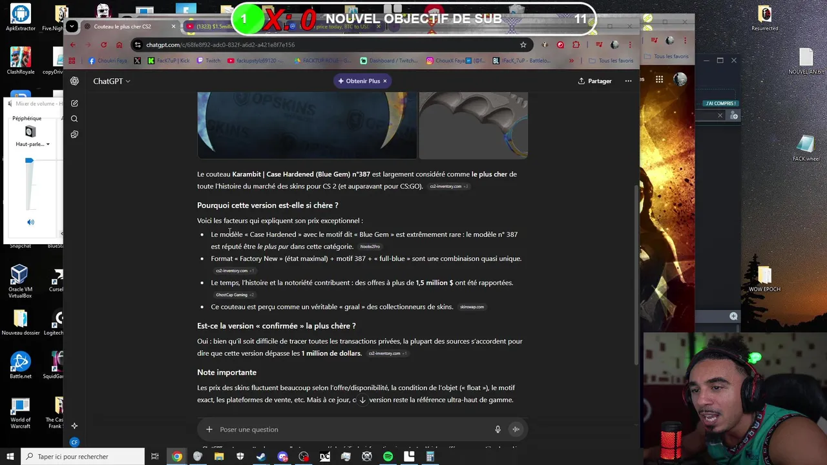Mute speakers in Volume Mixer
This screenshot has width=827, height=465.
click(x=30, y=222)
